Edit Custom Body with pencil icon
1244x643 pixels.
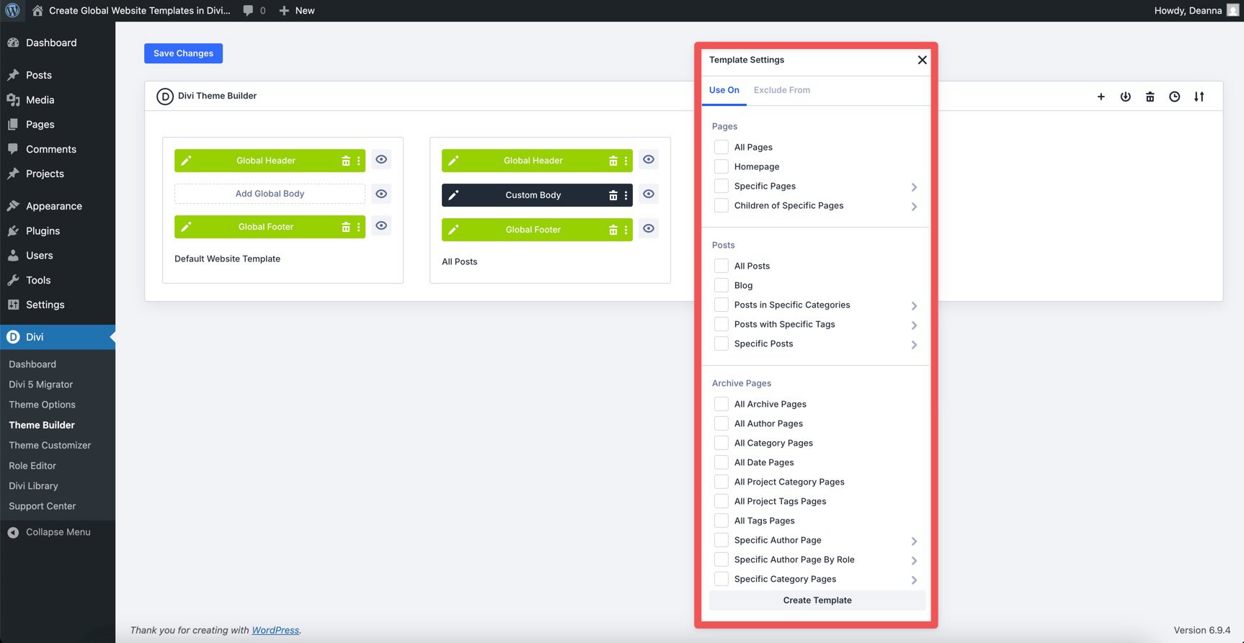coord(453,195)
